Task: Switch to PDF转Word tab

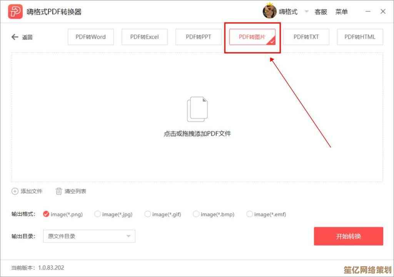Action: (90, 37)
